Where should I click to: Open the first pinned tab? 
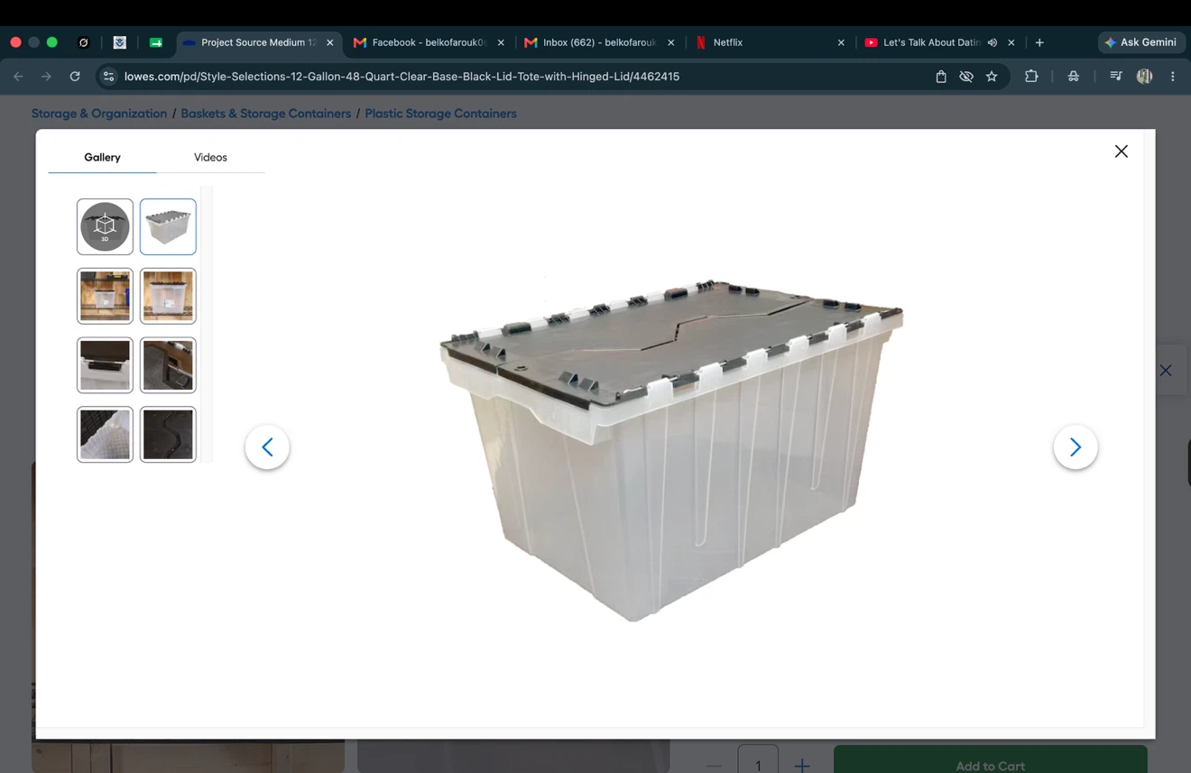83,42
